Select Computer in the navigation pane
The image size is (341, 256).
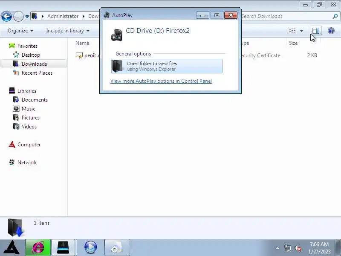point(29,145)
